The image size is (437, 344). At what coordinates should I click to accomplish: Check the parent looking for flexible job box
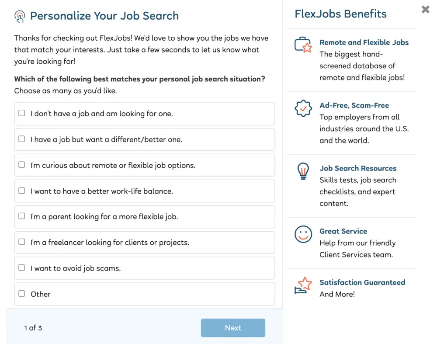pos(22,216)
